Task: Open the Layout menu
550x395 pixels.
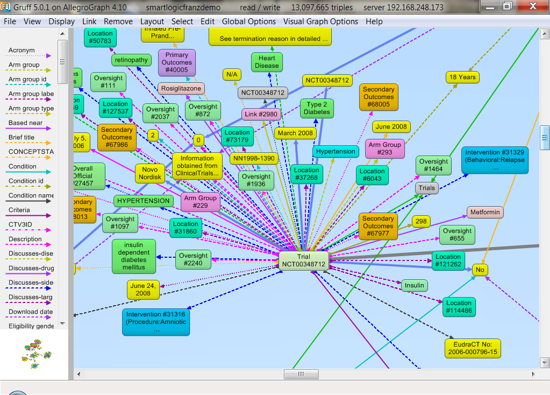Action: (x=152, y=22)
